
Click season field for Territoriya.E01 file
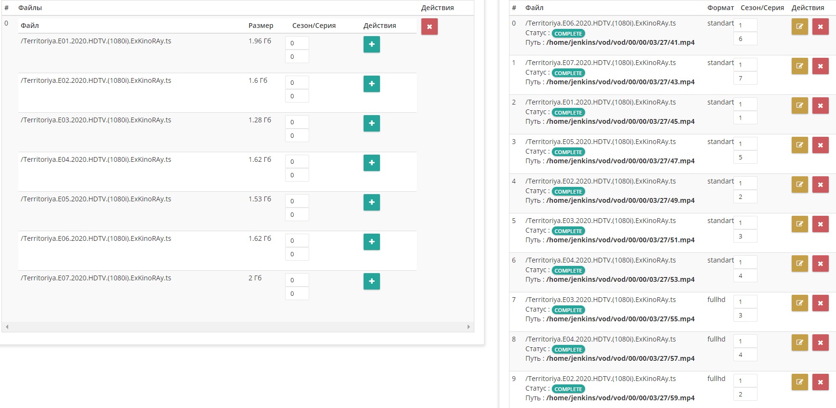tap(297, 43)
